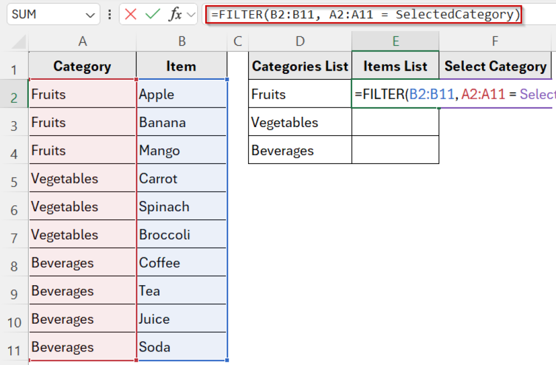The width and height of the screenshot is (556, 365).
Task: Select the Items List header cell
Action: pyautogui.click(x=395, y=66)
